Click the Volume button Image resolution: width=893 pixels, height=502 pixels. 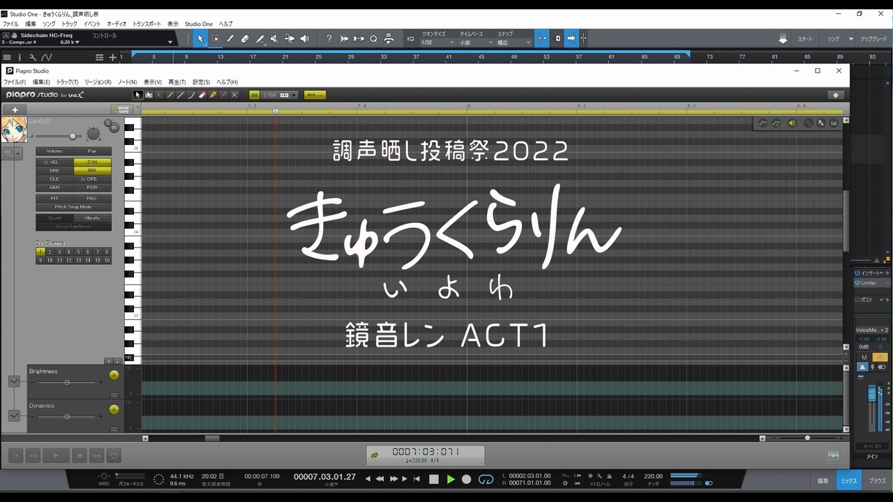(54, 151)
